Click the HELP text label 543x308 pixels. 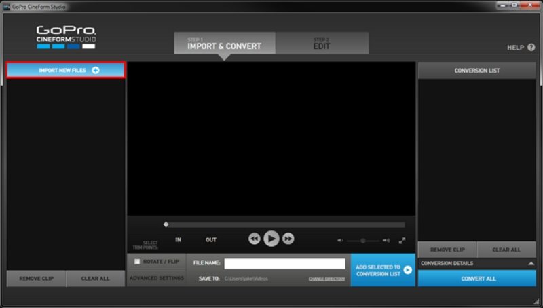515,48
